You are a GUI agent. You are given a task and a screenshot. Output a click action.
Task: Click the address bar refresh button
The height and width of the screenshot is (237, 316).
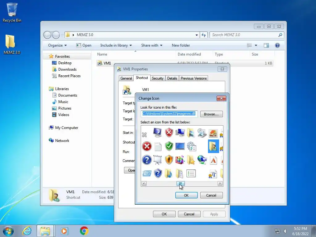(x=204, y=35)
